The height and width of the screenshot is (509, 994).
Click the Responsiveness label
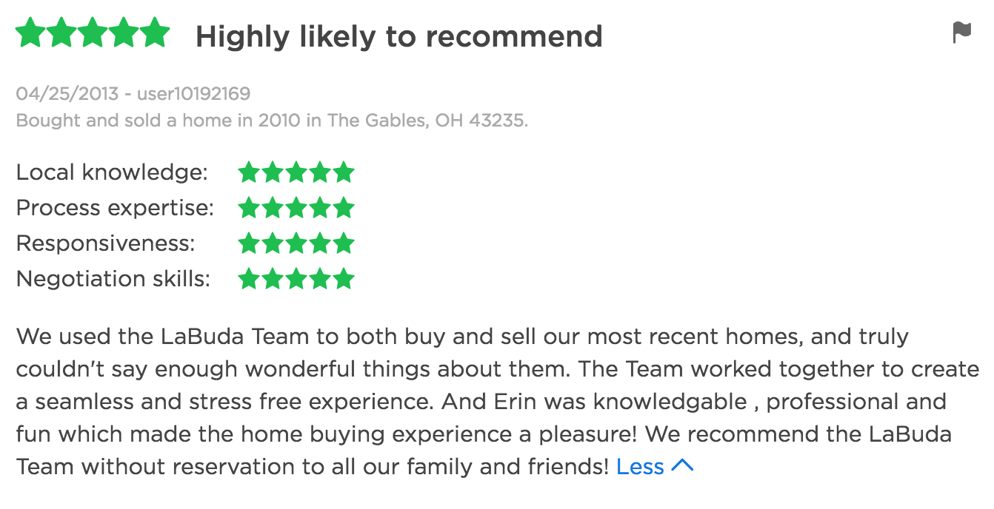(106, 244)
